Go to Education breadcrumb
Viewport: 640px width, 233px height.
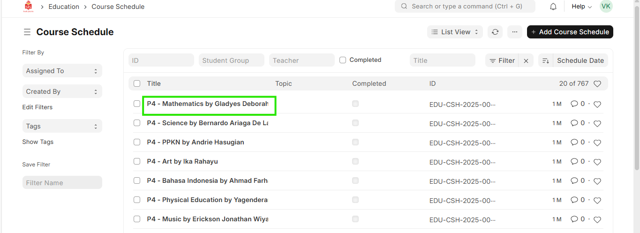(x=64, y=7)
